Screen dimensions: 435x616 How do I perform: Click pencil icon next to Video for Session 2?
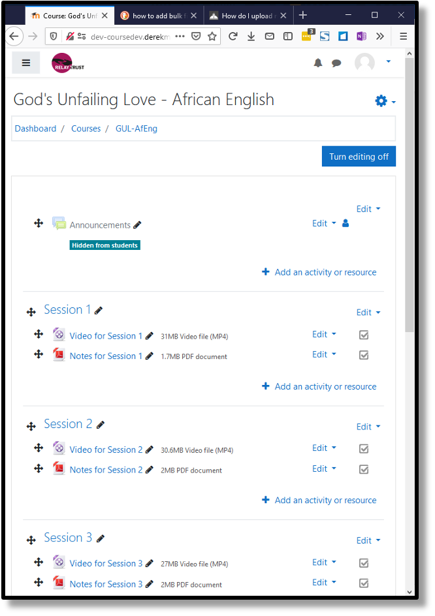click(149, 450)
